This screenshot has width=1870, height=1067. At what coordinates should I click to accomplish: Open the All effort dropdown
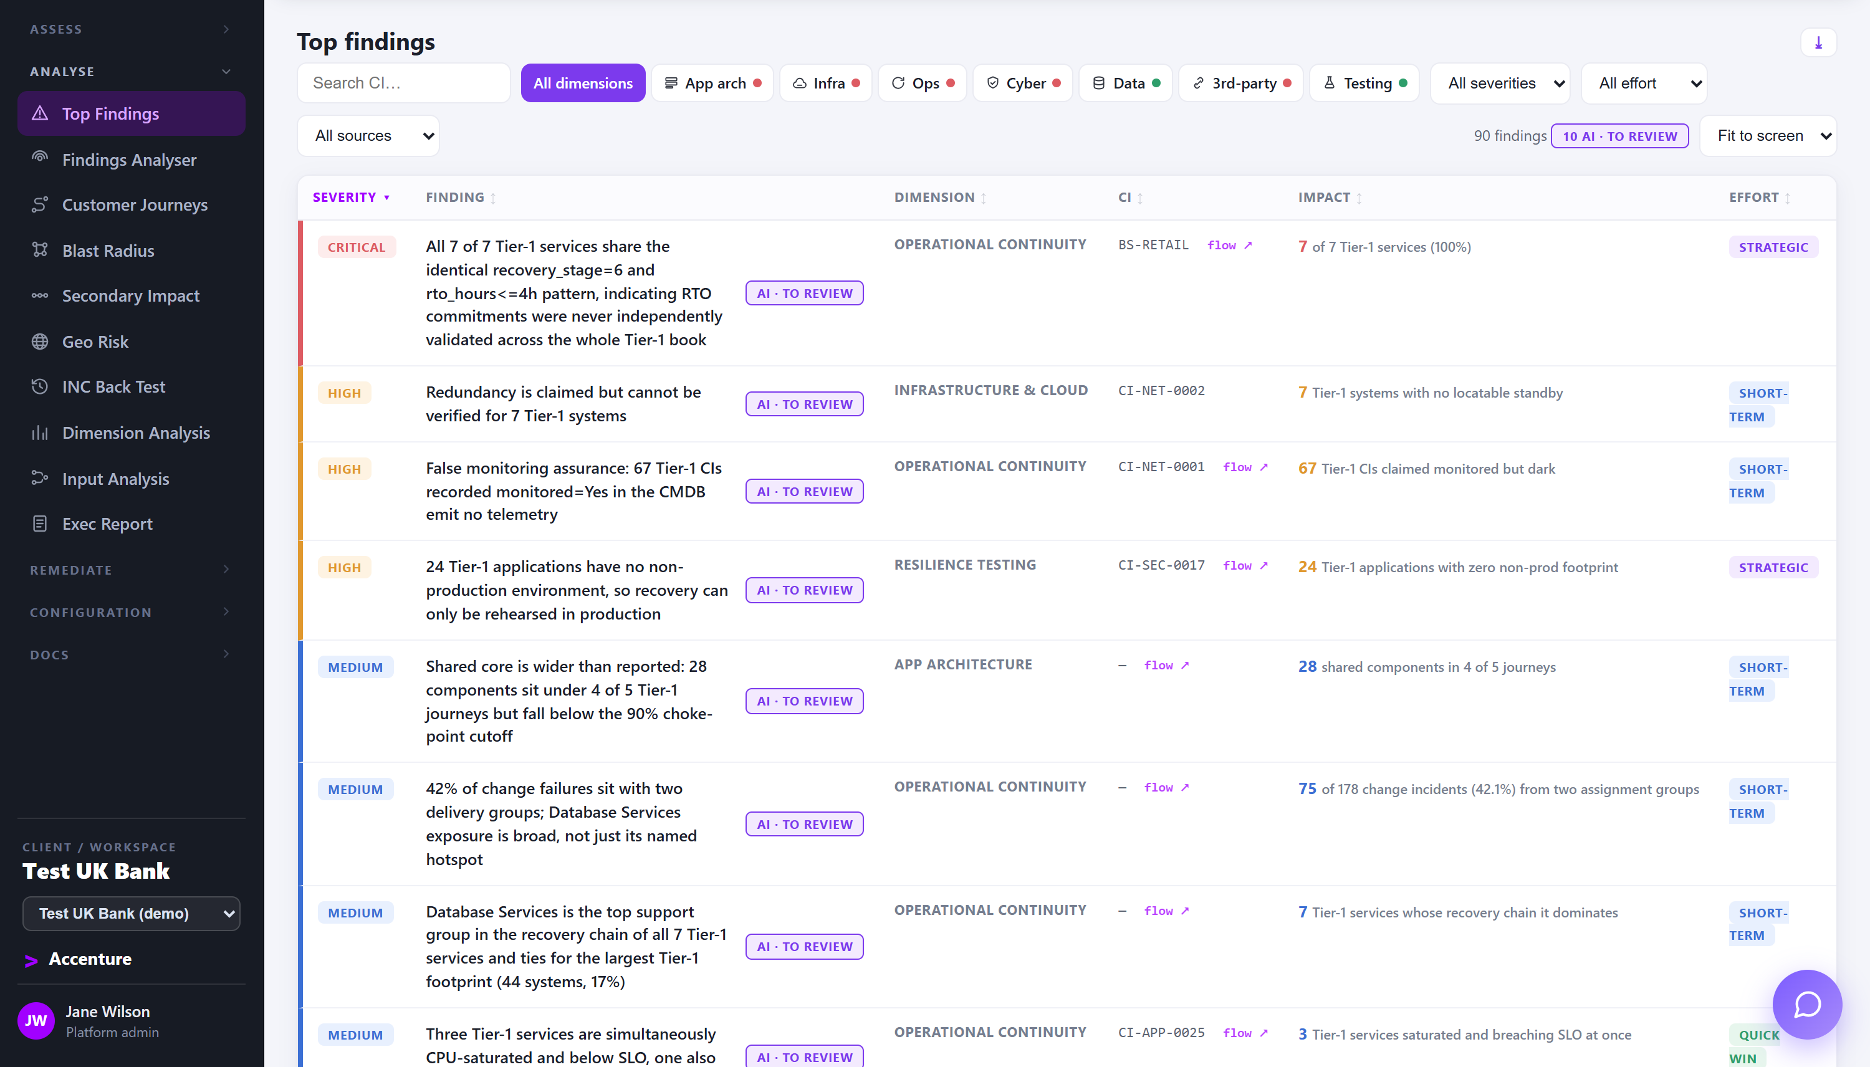[x=1644, y=83]
